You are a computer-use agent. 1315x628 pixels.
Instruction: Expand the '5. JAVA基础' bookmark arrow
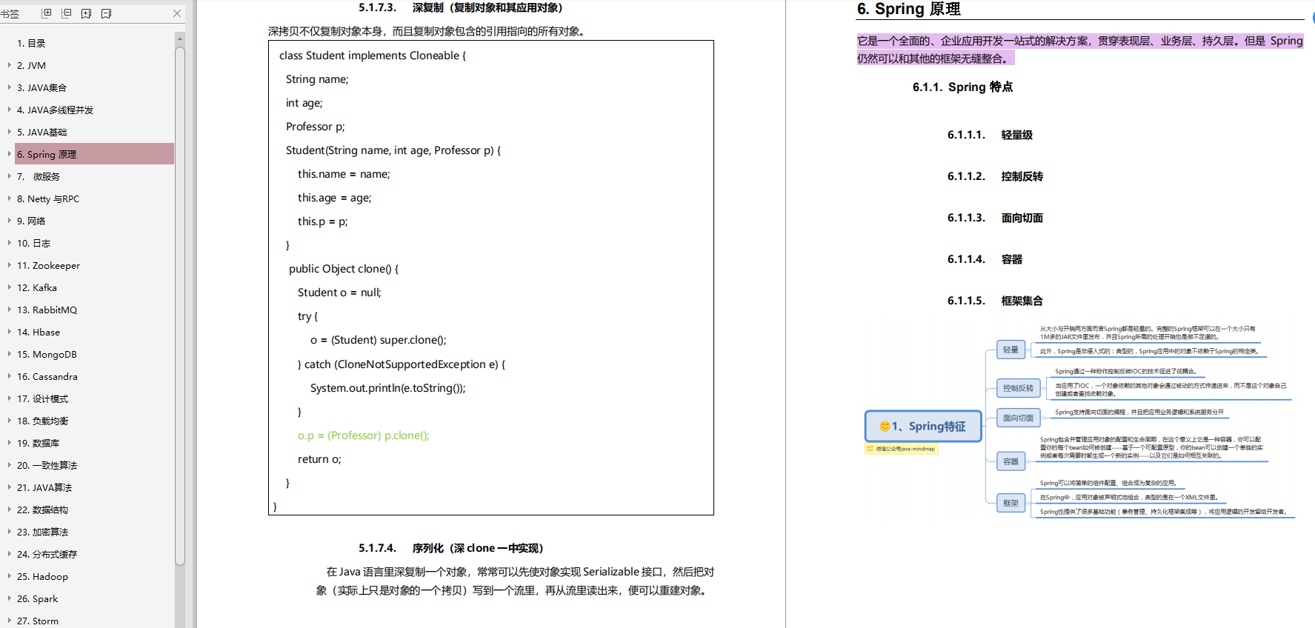pyautogui.click(x=9, y=132)
